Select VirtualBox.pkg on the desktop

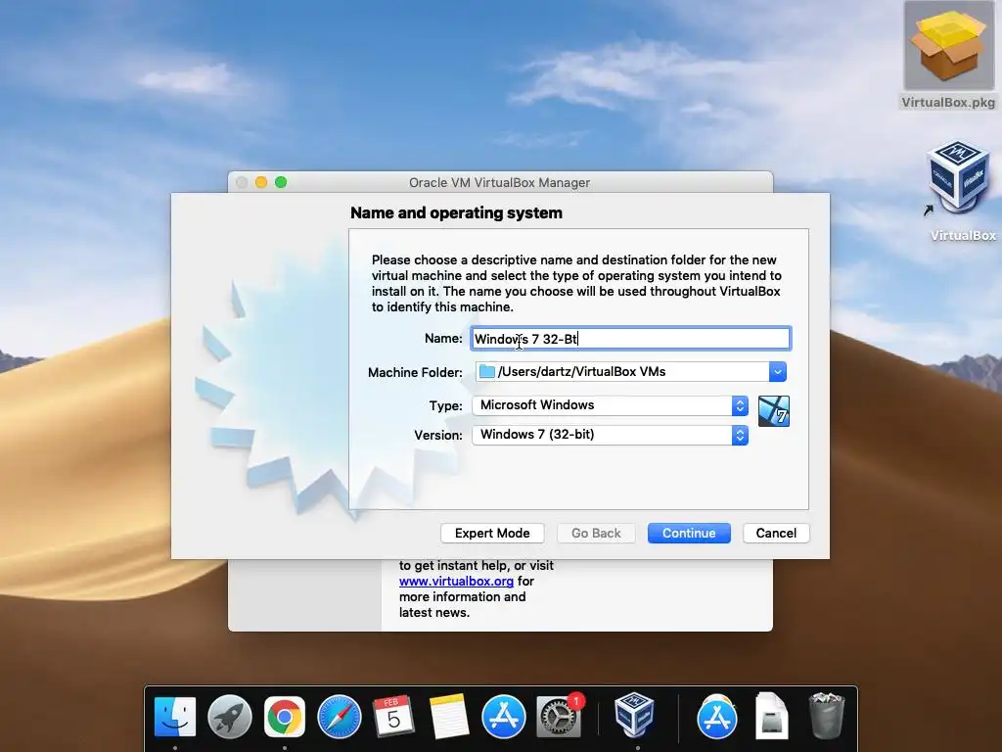click(947, 56)
